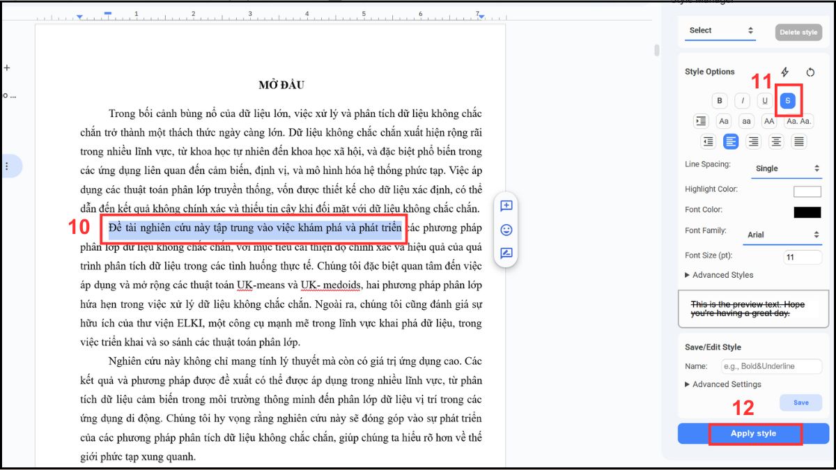Click the circular reset icon in Style Options

(810, 72)
